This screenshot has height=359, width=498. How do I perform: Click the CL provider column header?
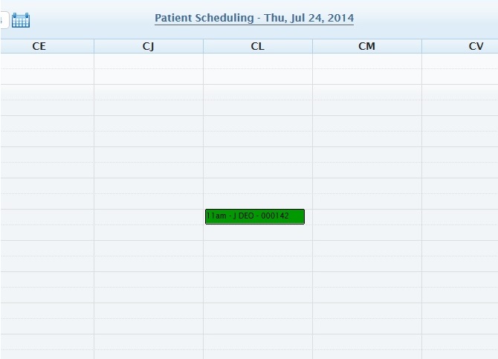257,46
